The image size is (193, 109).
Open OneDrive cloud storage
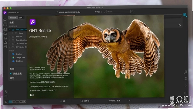(x=19, y=61)
